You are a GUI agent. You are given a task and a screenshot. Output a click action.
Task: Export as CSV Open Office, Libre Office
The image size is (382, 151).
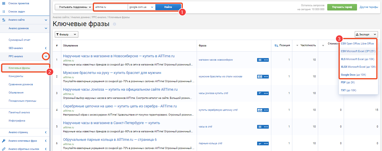[x=357, y=44]
